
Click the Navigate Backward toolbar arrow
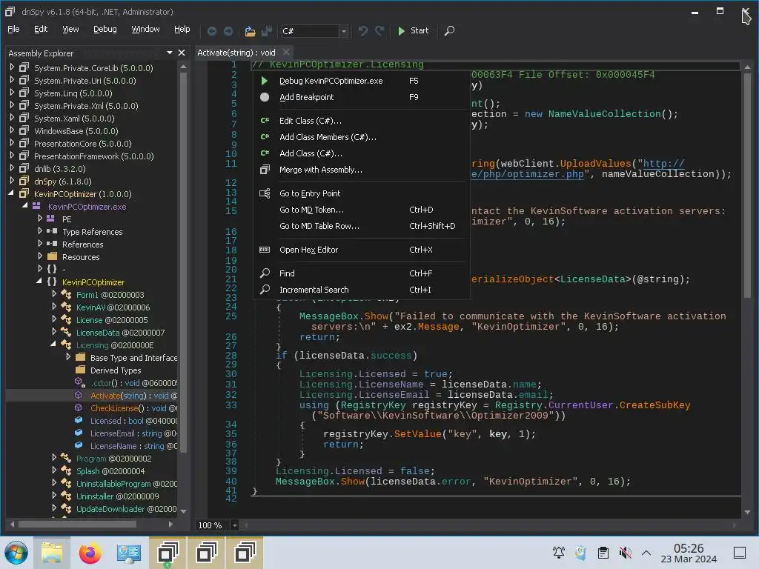click(x=212, y=31)
